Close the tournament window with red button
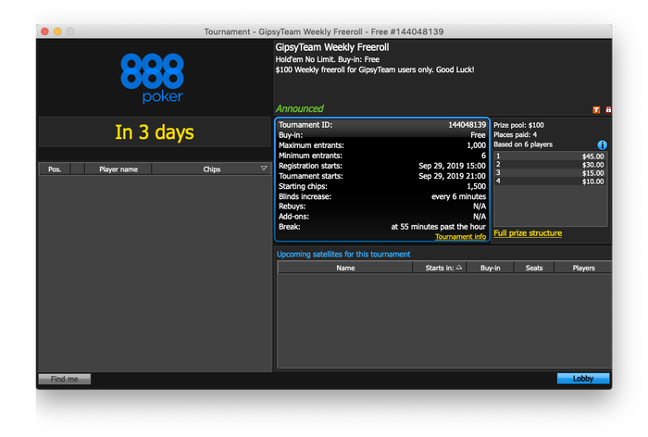Screen dimensions: 648x437 (45, 31)
